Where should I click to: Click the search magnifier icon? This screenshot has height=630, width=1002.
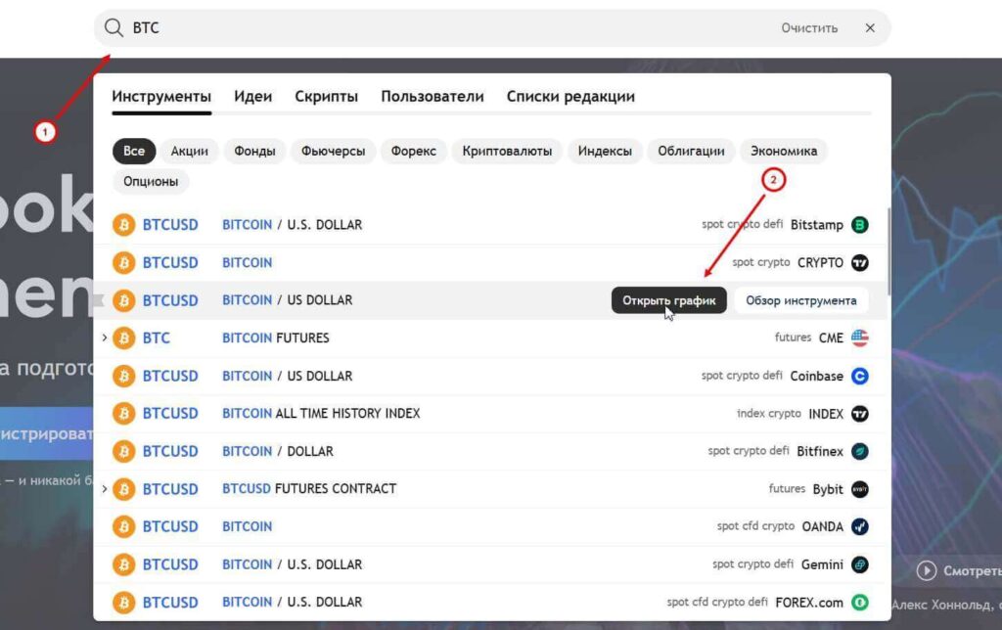point(114,27)
